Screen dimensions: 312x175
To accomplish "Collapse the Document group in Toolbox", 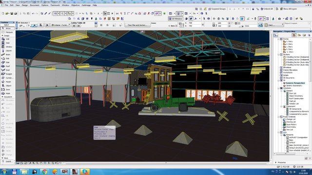I will [2, 97].
